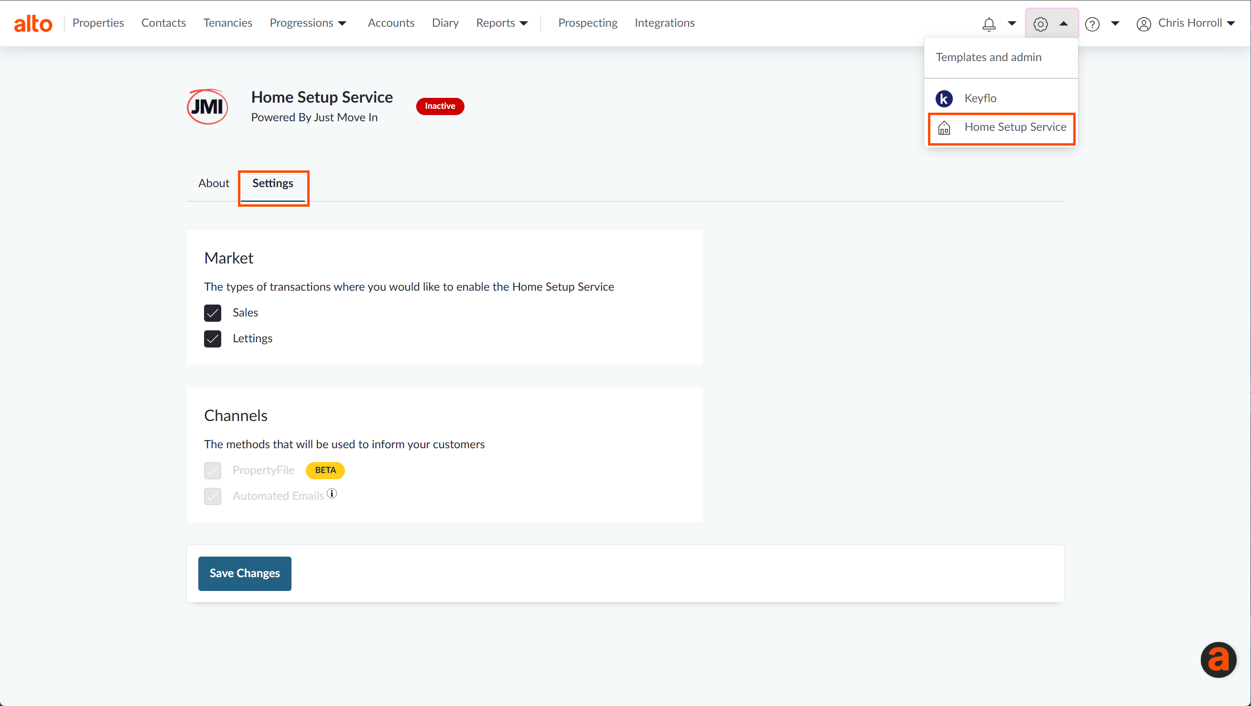1251x706 pixels.
Task: Uncheck the Sales checkbox
Action: tap(212, 313)
